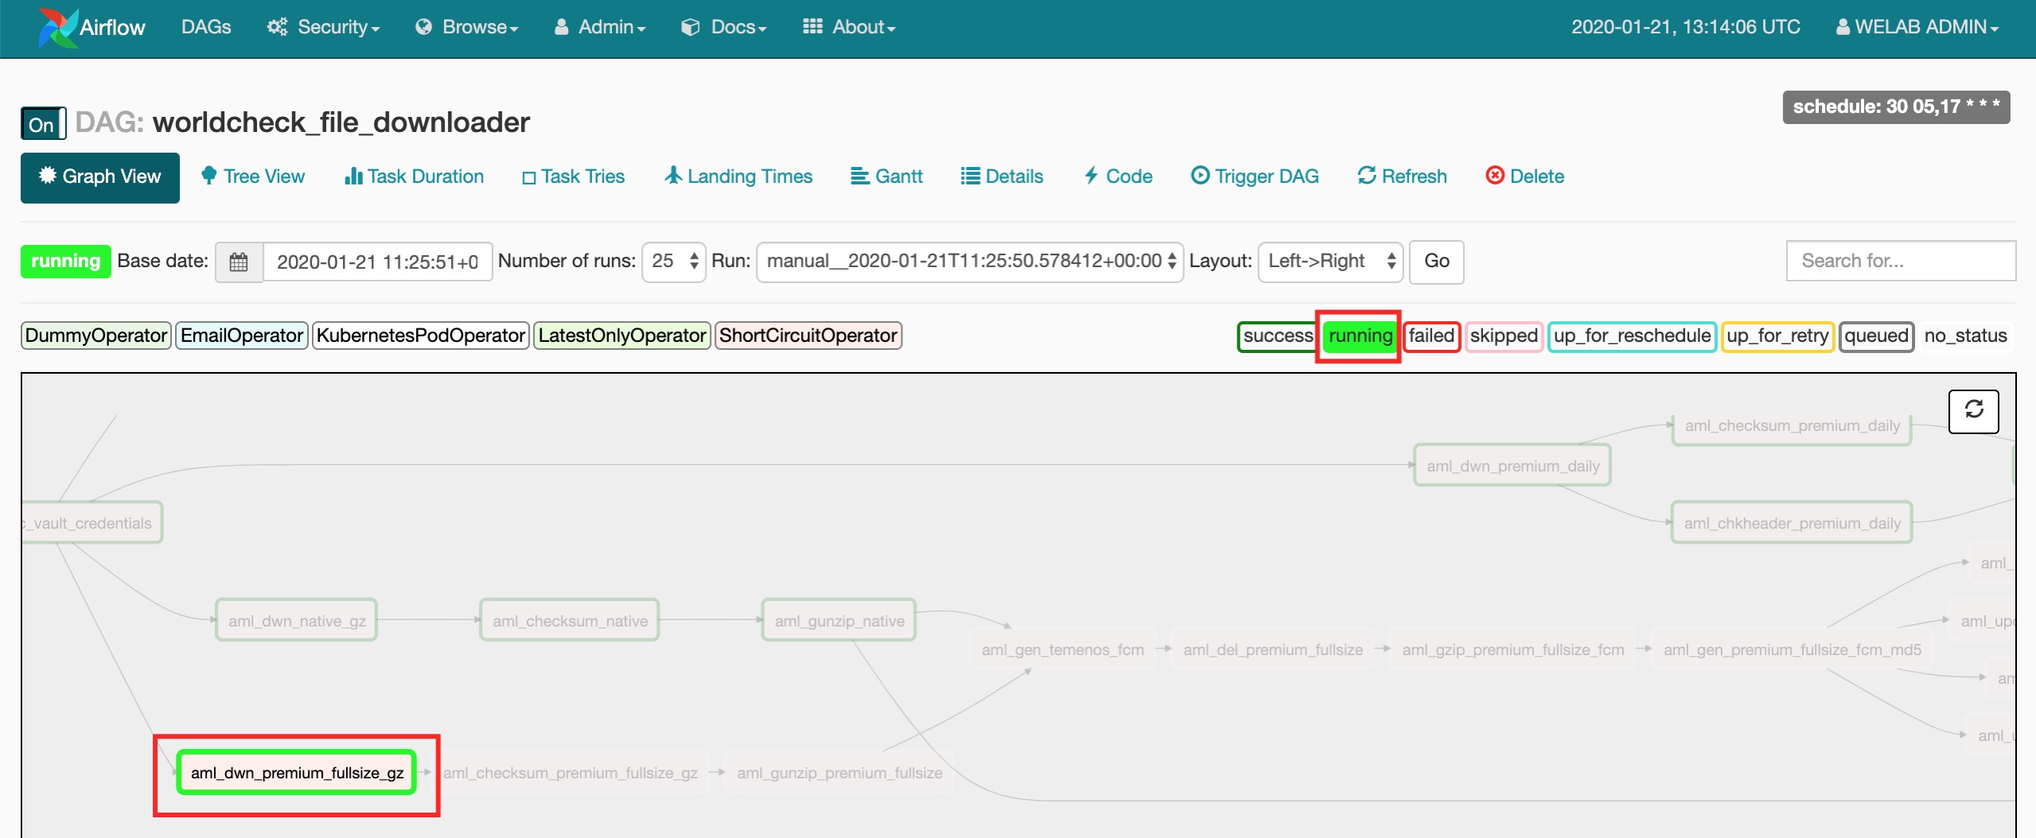Open the Browse menu
The image size is (2036, 838).
click(467, 27)
